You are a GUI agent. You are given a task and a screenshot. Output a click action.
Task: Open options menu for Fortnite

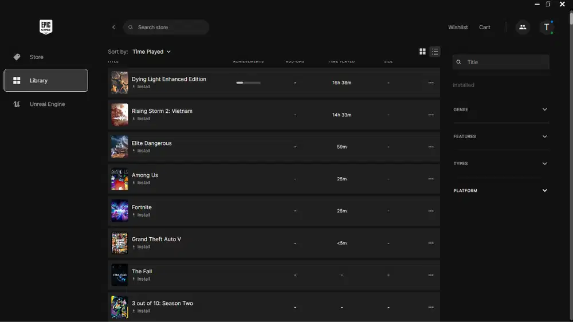[x=431, y=211]
